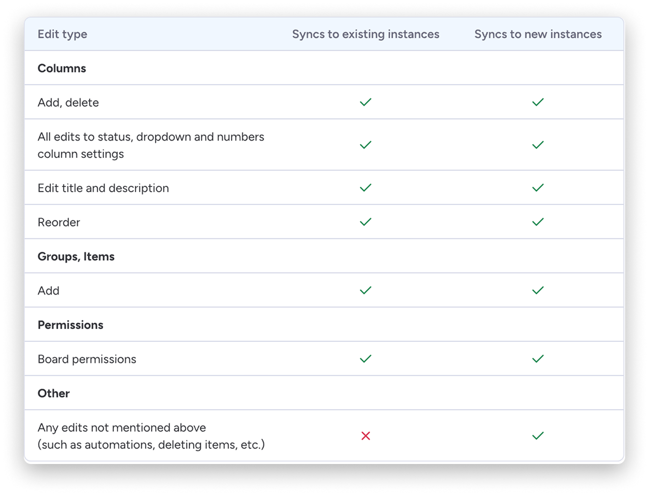Click new instances checkmark for Board permissions
Image resolution: width=649 pixels, height=495 pixels.
pyautogui.click(x=538, y=359)
